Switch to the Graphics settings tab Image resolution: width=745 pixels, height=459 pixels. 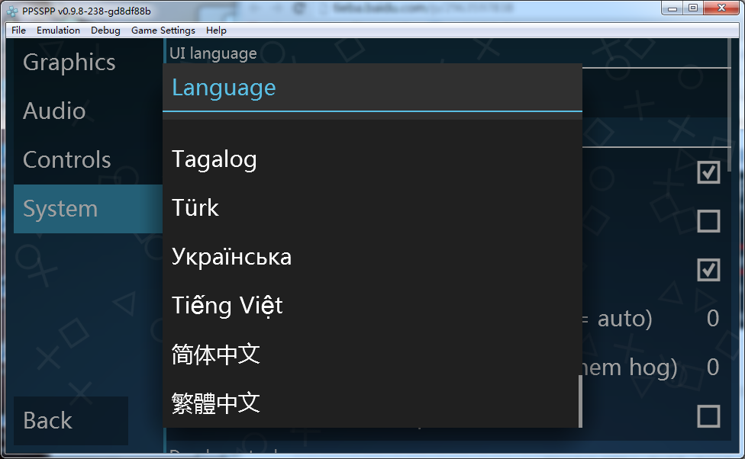point(88,63)
